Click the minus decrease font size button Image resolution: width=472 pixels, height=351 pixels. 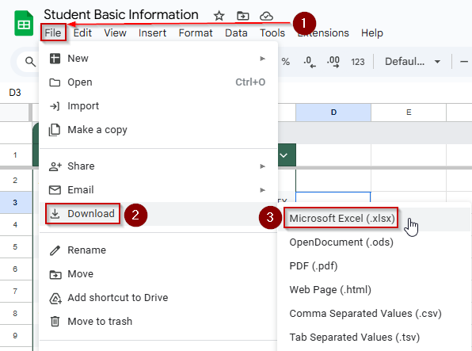[x=464, y=62]
